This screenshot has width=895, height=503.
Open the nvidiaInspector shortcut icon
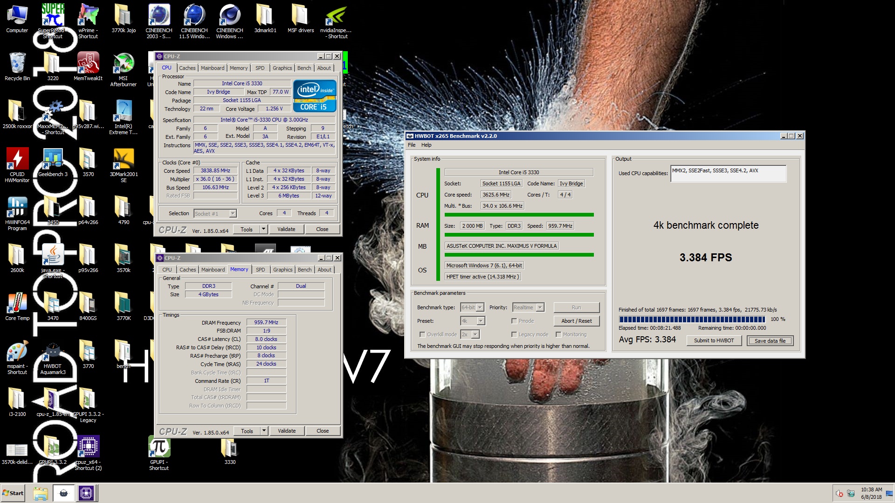click(x=336, y=21)
